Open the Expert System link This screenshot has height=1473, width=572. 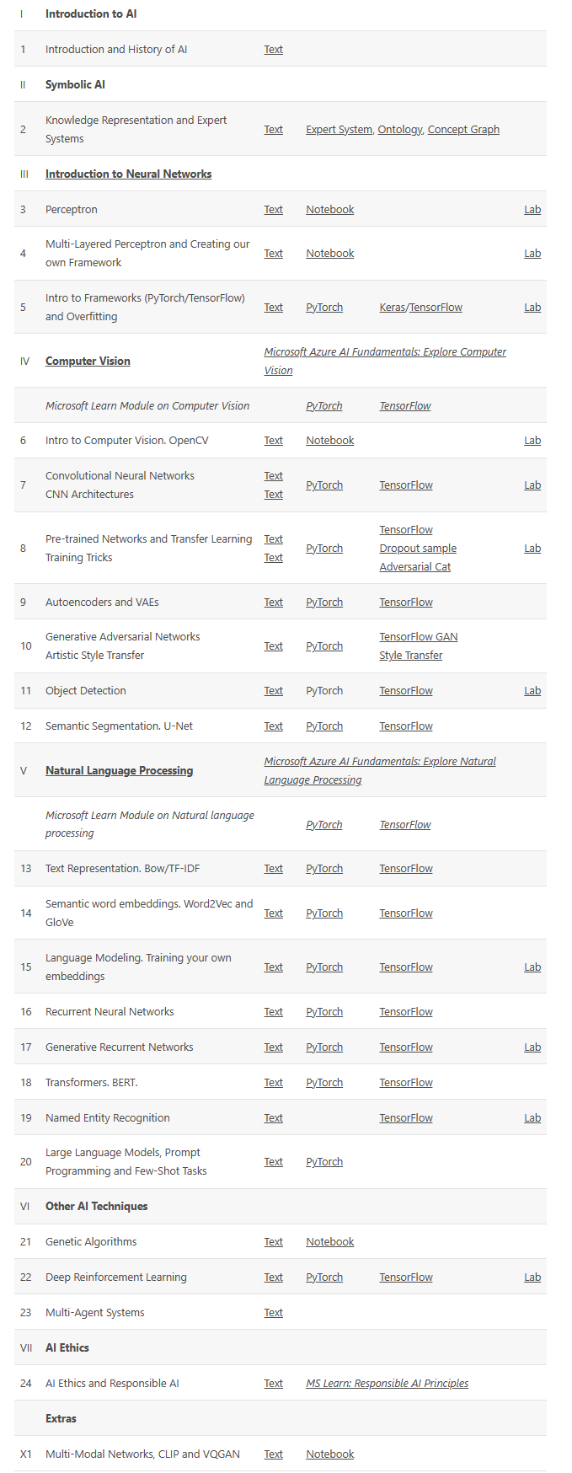339,130
